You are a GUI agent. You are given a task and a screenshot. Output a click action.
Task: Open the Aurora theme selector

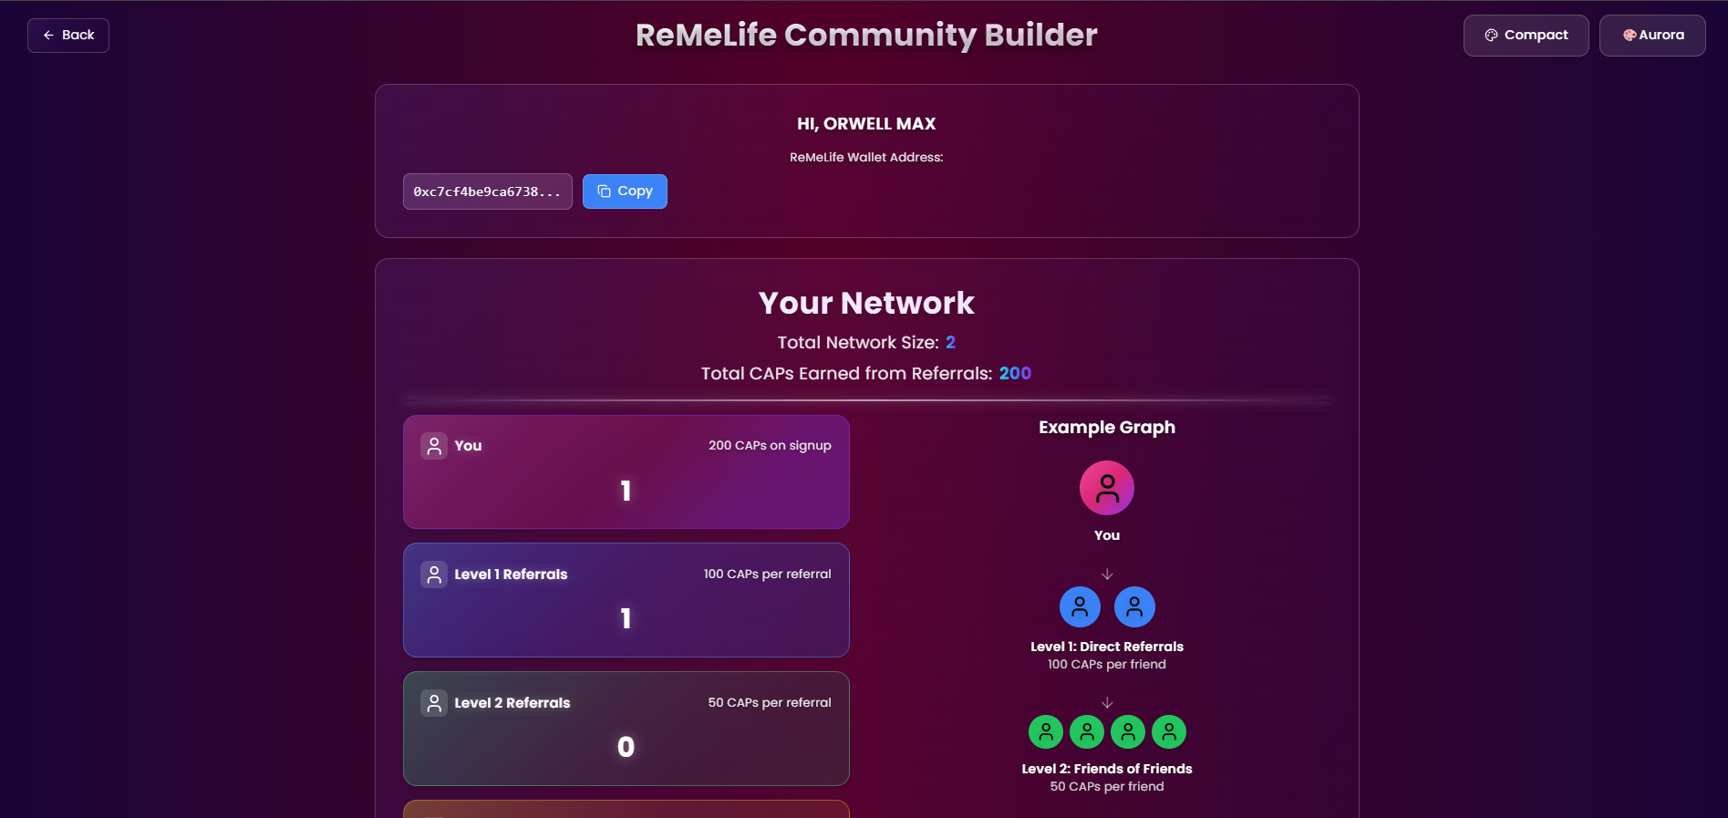[x=1652, y=36]
